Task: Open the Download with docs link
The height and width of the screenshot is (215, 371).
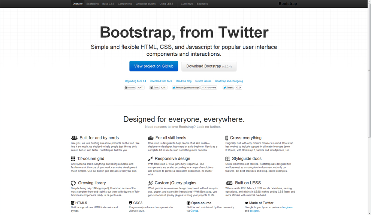Action: coord(161,81)
